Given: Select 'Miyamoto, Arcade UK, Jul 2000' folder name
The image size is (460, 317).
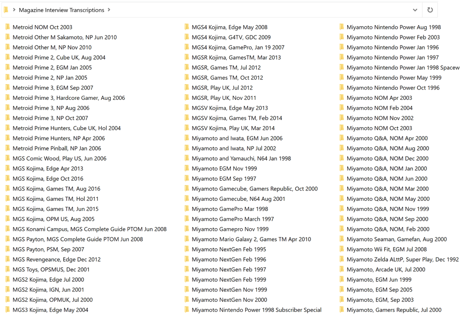Looking at the screenshot, I should (386, 270).
